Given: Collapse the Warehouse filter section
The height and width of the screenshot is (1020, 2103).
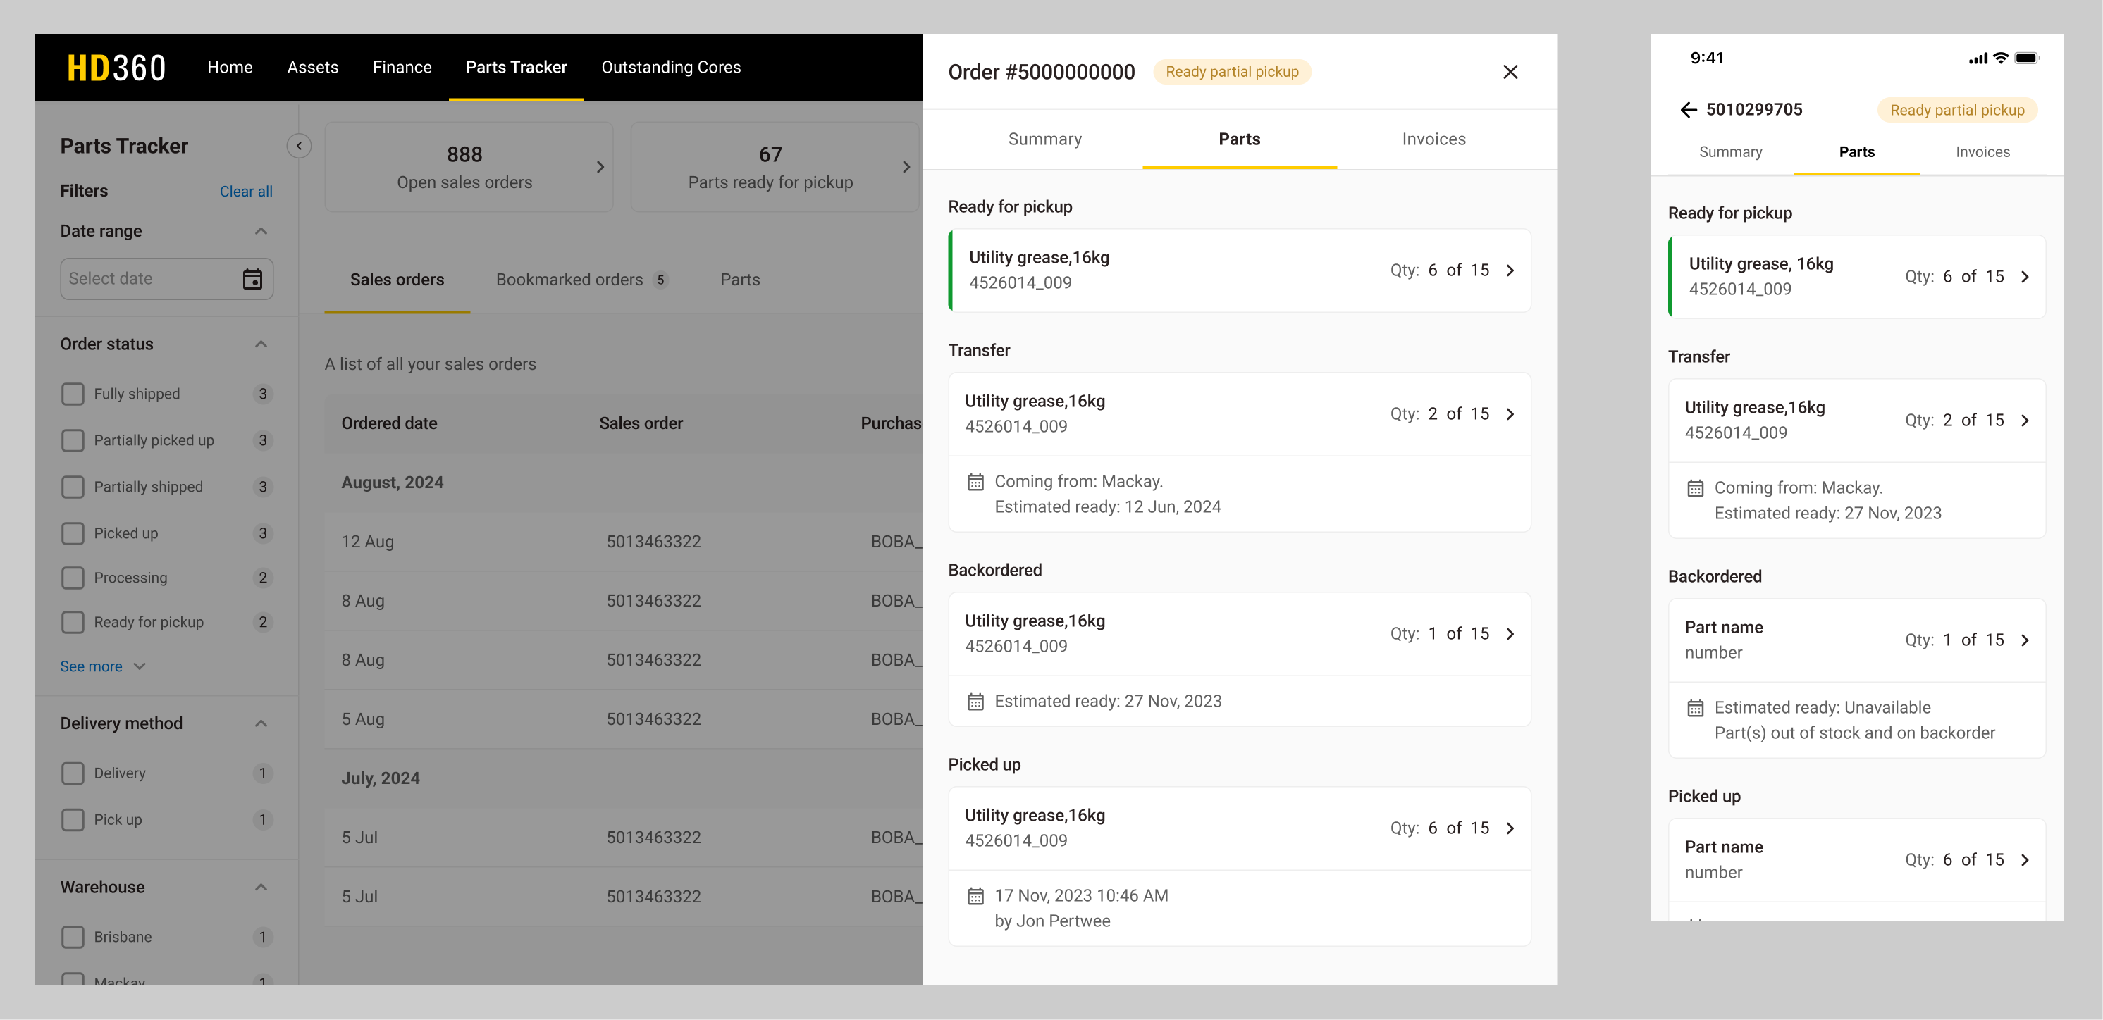Looking at the screenshot, I should tap(261, 888).
